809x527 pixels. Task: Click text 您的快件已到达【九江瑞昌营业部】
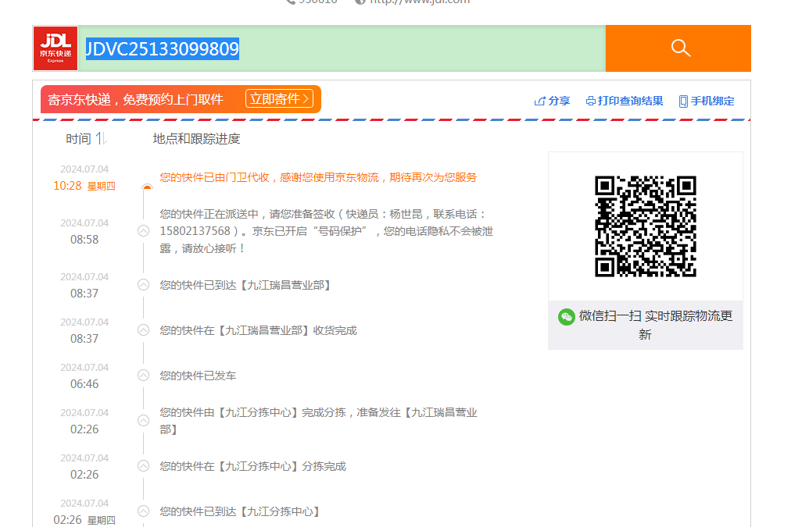pyautogui.click(x=245, y=285)
